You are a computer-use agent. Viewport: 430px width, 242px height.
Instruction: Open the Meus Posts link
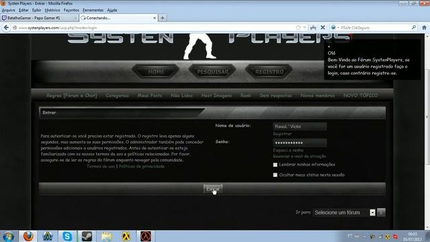(x=150, y=95)
